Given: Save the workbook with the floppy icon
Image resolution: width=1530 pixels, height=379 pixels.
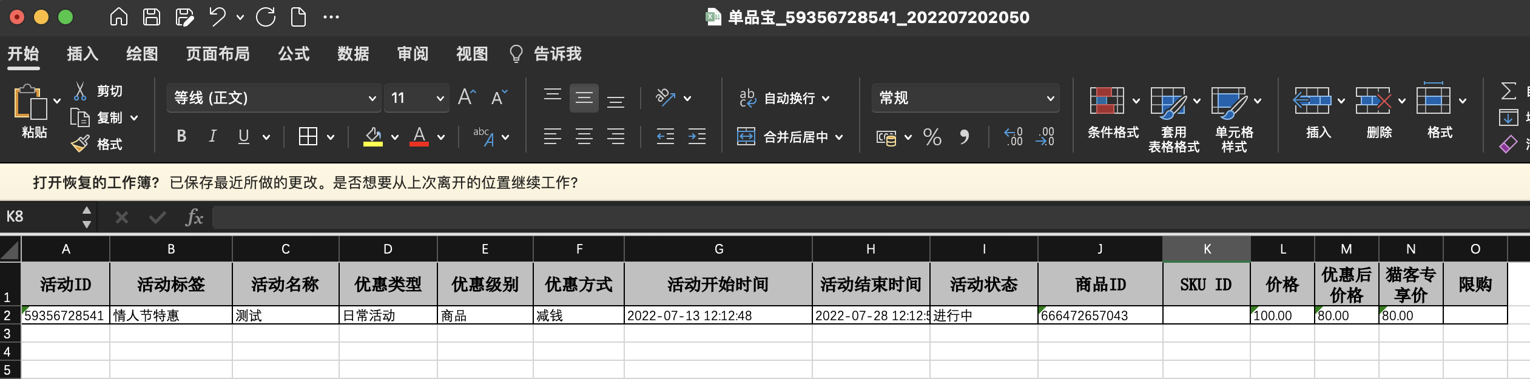Looking at the screenshot, I should 152,16.
